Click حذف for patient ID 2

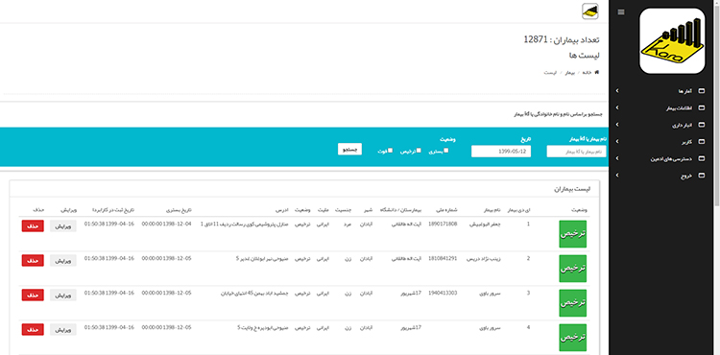(33, 260)
